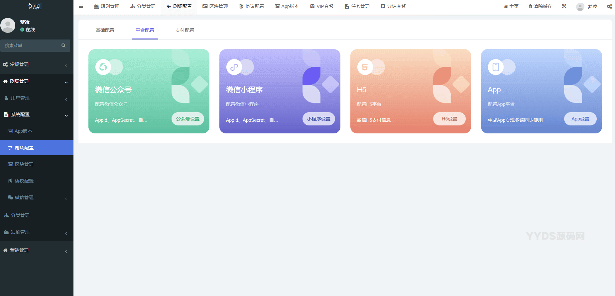Click the 配置H5平台 text

pos(369,104)
